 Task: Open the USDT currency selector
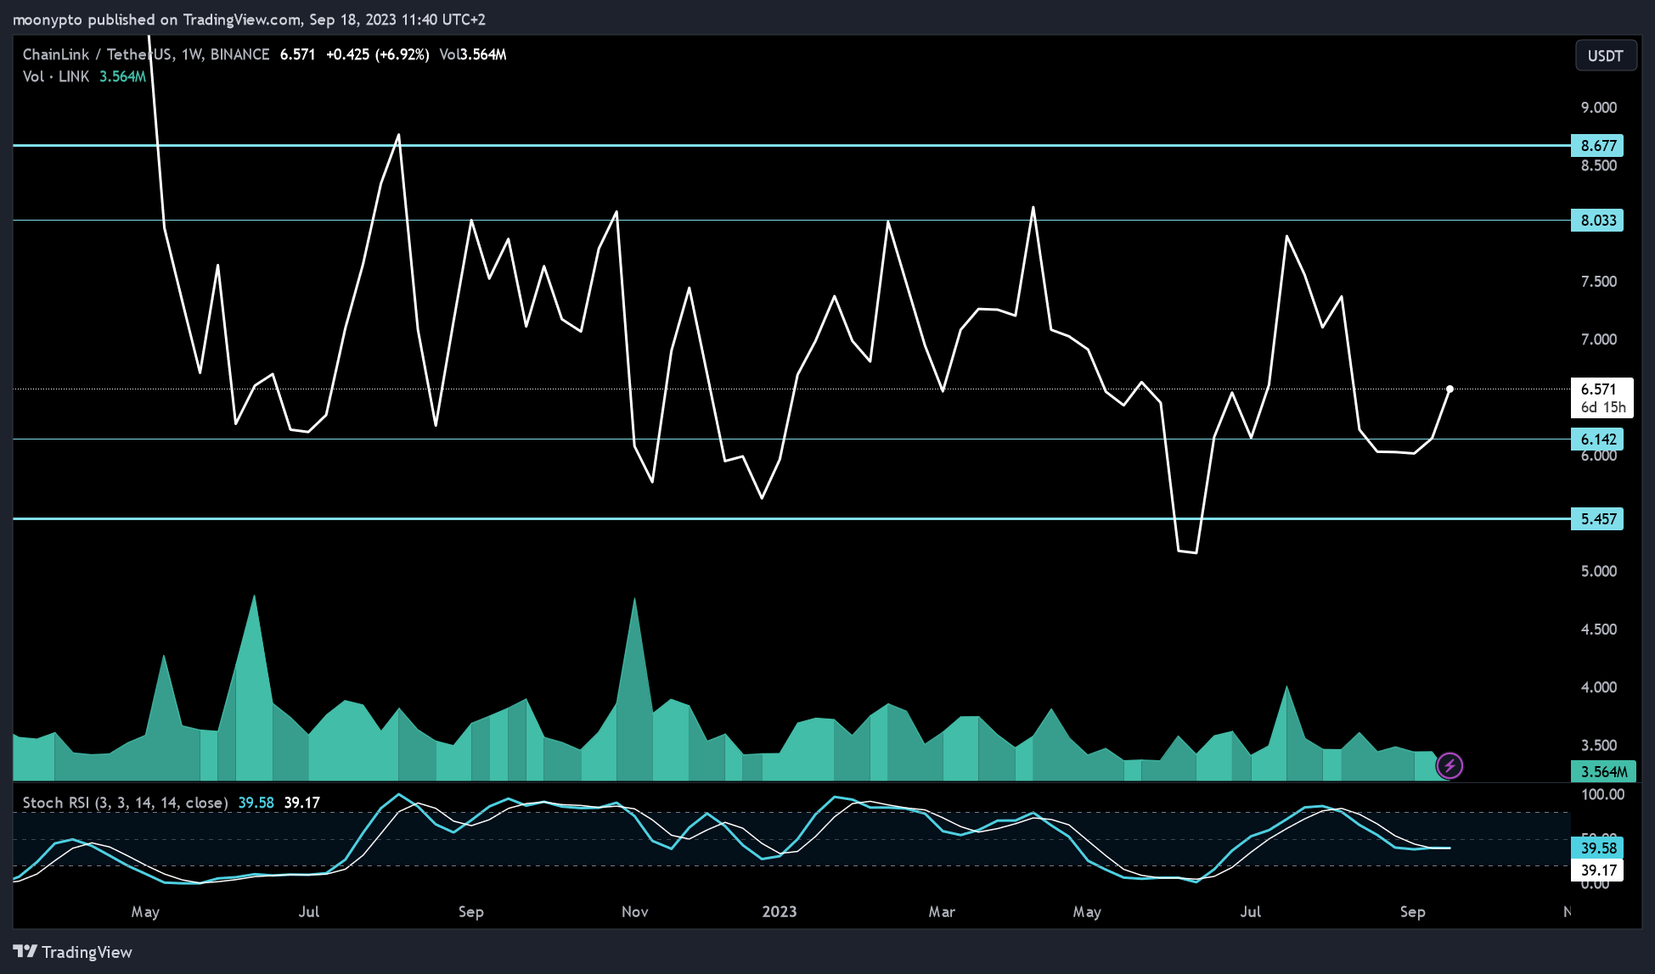click(1605, 56)
